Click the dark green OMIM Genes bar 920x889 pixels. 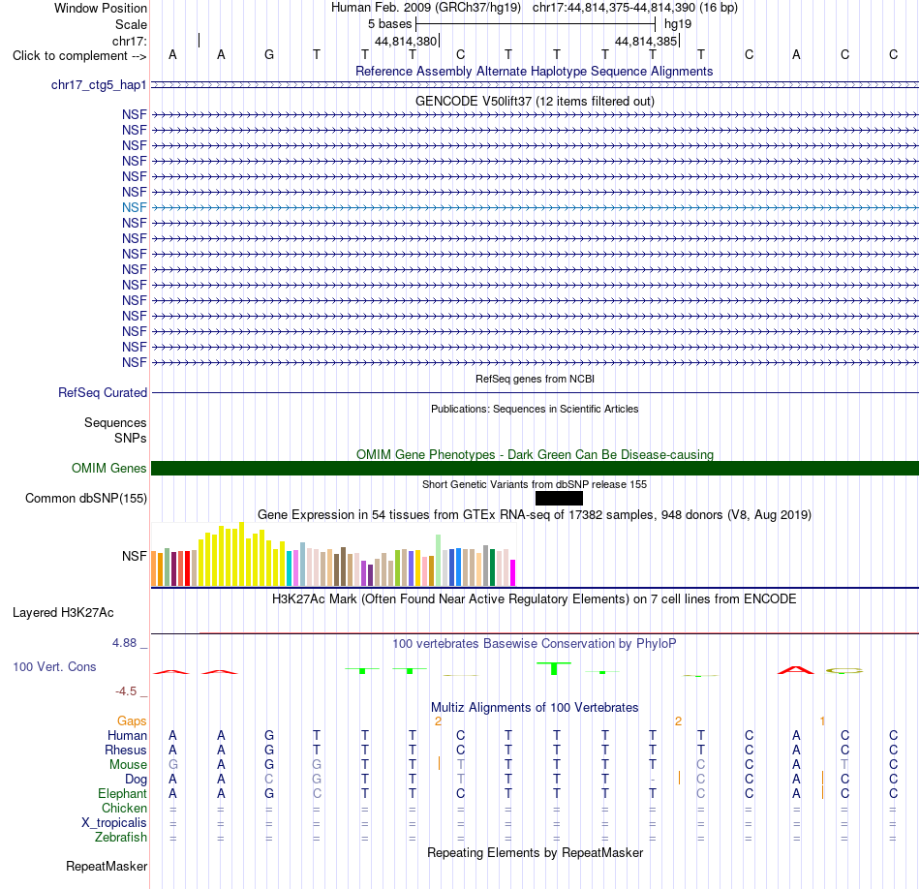(x=536, y=469)
